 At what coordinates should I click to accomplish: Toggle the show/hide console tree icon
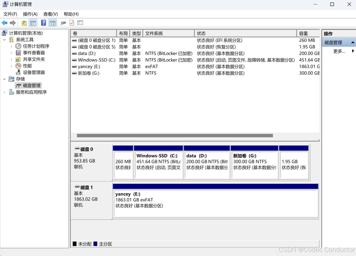(33, 23)
